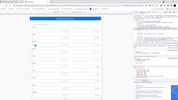Collapse the body element in DOM tree

pyautogui.click(x=135, y=21)
